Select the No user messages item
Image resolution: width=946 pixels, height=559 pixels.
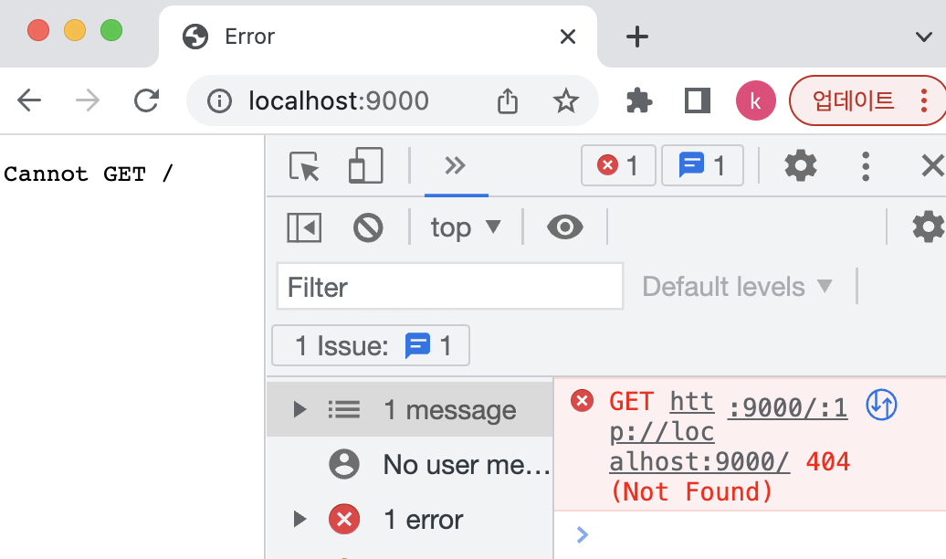[x=466, y=465]
